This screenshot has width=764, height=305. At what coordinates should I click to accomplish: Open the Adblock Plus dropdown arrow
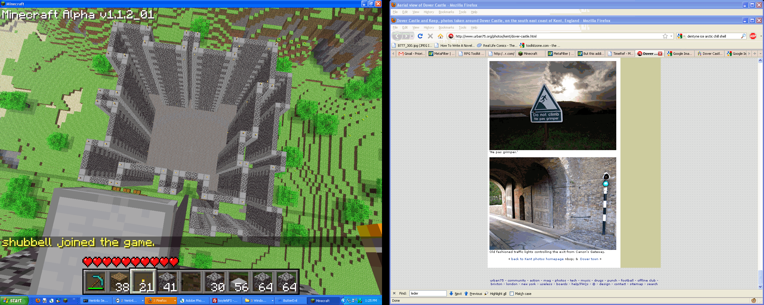tap(761, 36)
